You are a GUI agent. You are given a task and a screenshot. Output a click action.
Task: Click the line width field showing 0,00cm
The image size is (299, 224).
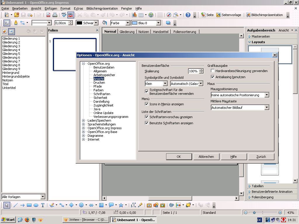click(x=62, y=23)
